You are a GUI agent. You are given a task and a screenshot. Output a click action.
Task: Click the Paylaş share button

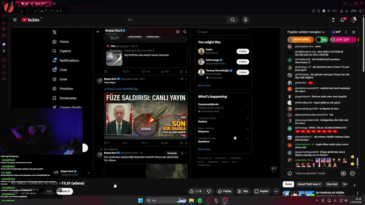tap(224, 191)
